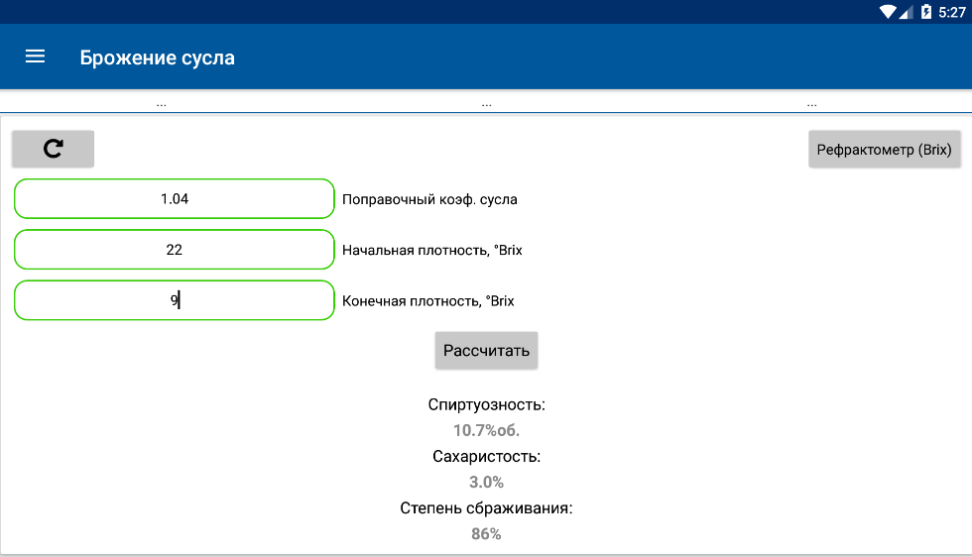Open the hamburger navigation menu
972x557 pixels.
(x=35, y=56)
